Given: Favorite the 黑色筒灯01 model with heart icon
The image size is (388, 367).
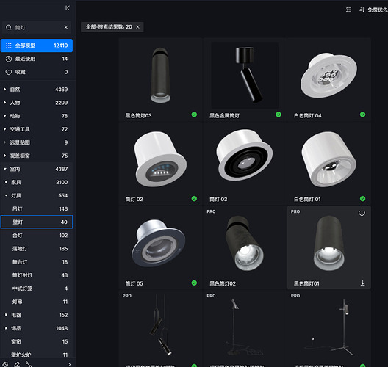Looking at the screenshot, I should pos(362,213).
